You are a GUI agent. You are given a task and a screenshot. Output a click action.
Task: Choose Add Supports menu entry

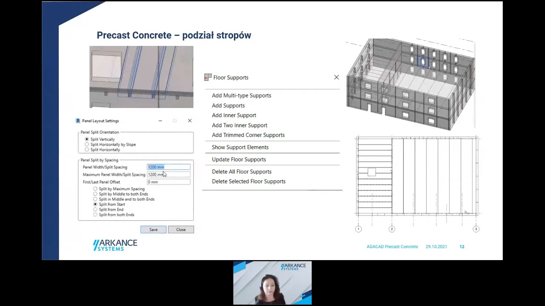[x=228, y=105]
